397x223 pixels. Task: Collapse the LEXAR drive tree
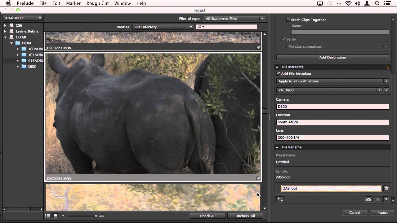pos(5,37)
